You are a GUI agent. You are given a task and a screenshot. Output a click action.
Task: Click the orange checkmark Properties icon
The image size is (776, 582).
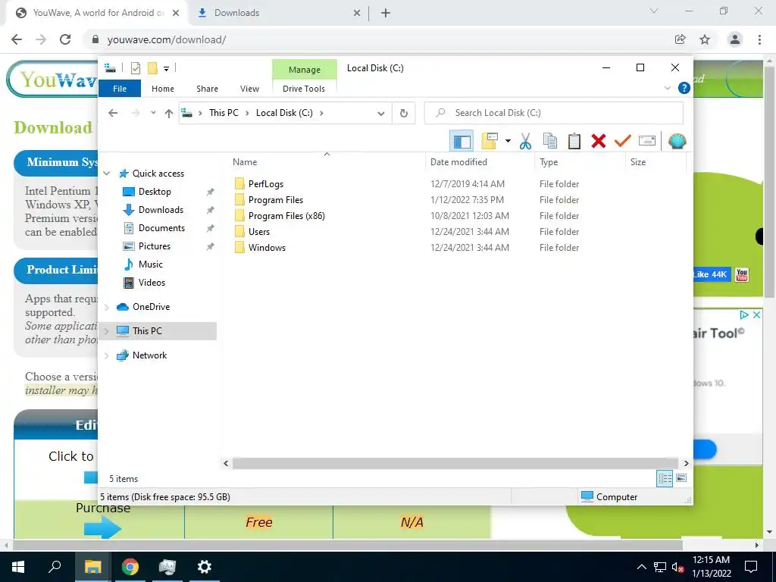tap(623, 142)
